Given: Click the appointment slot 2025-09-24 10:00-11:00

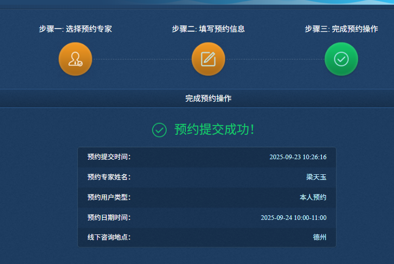Looking at the screenshot, I should [x=293, y=218].
